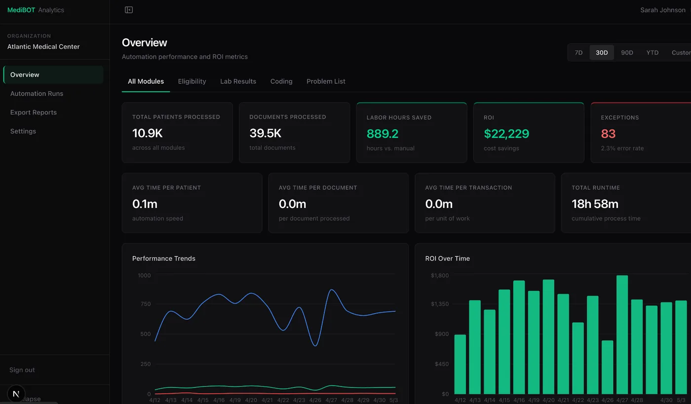Click the 4/12 bar in ROI chart

tap(460, 365)
